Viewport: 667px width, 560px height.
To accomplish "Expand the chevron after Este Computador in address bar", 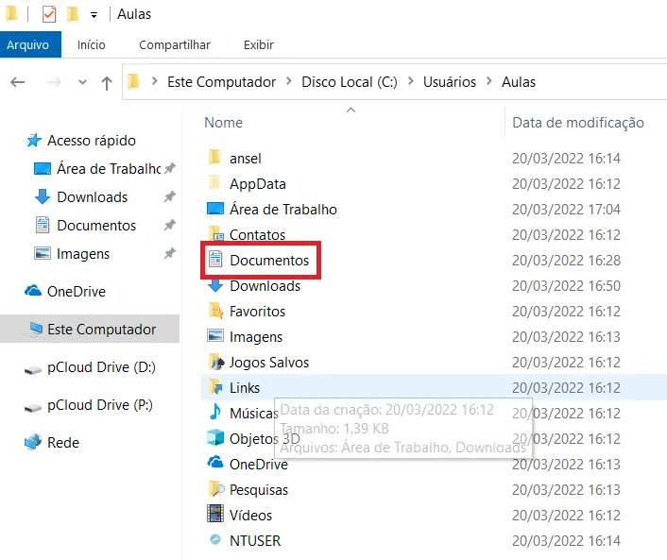I will (289, 81).
